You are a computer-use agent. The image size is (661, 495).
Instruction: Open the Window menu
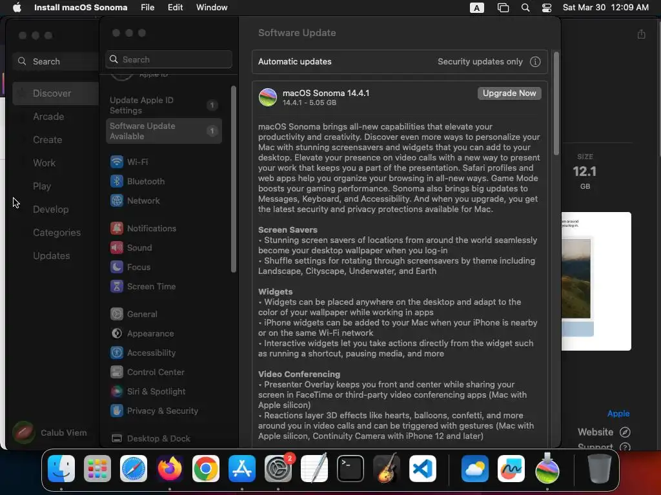[212, 7]
